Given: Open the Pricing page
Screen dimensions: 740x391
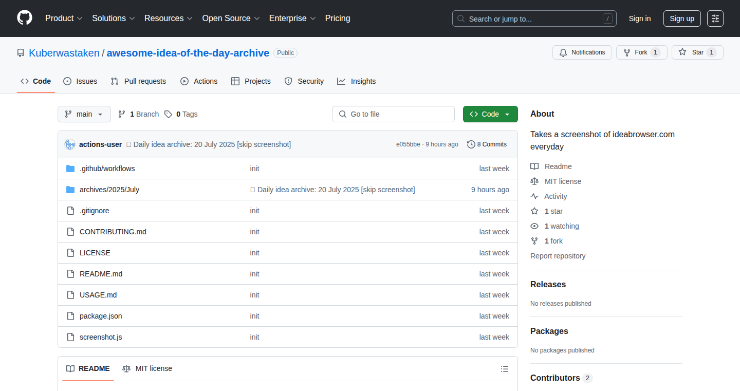Looking at the screenshot, I should click(338, 18).
